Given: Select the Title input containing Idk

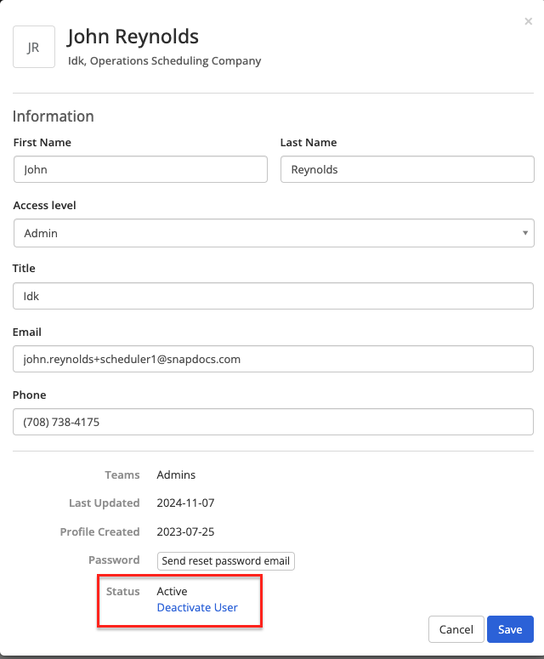Looking at the screenshot, I should click(274, 296).
